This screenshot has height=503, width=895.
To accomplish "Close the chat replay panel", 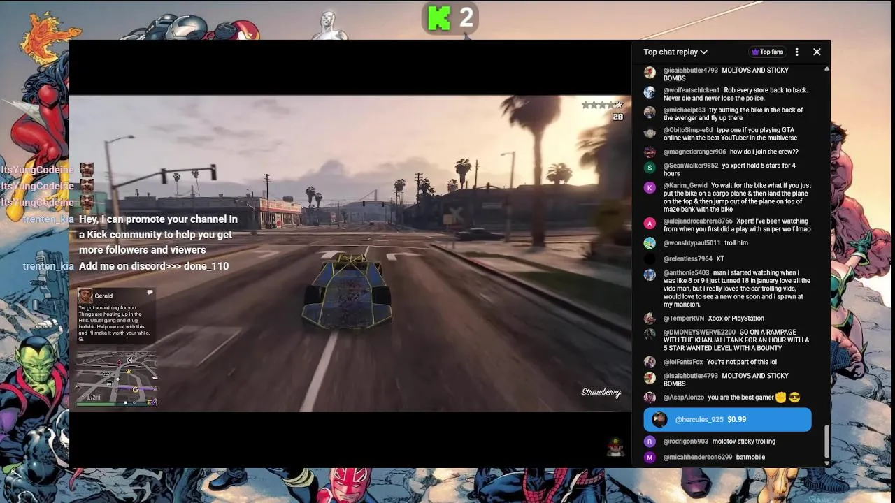I will pos(817,52).
